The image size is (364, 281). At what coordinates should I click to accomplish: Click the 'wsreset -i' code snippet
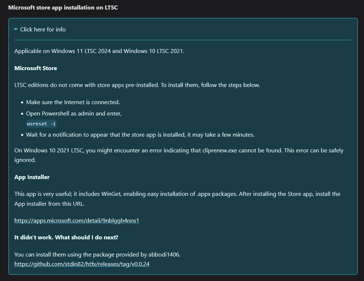coord(41,124)
